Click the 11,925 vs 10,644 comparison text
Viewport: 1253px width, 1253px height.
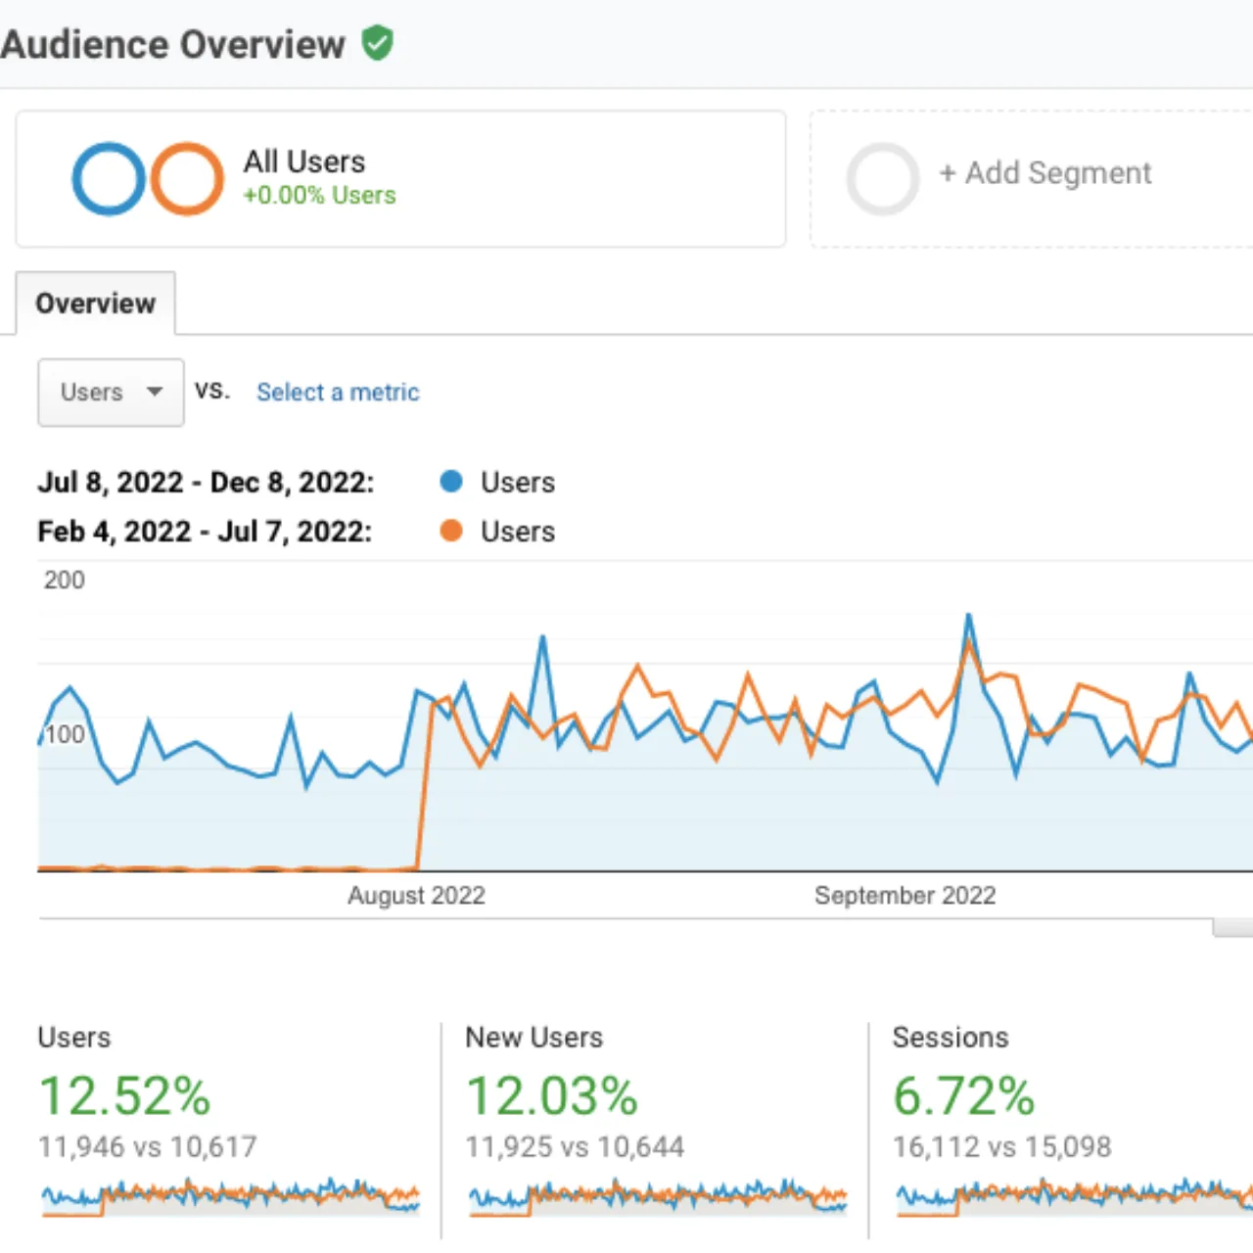[575, 1146]
